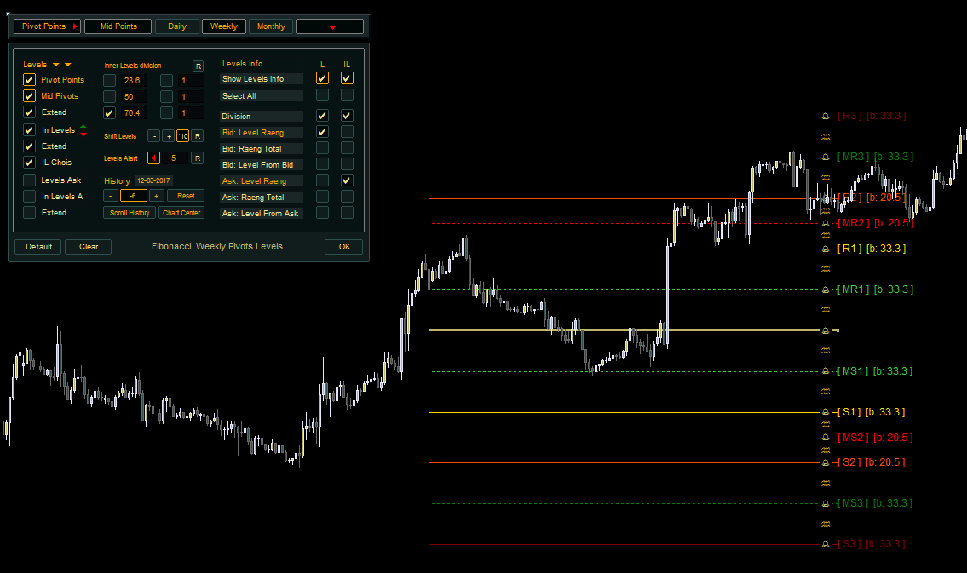
Task: Expand the first orange arrow beside Levels
Action: click(56, 65)
